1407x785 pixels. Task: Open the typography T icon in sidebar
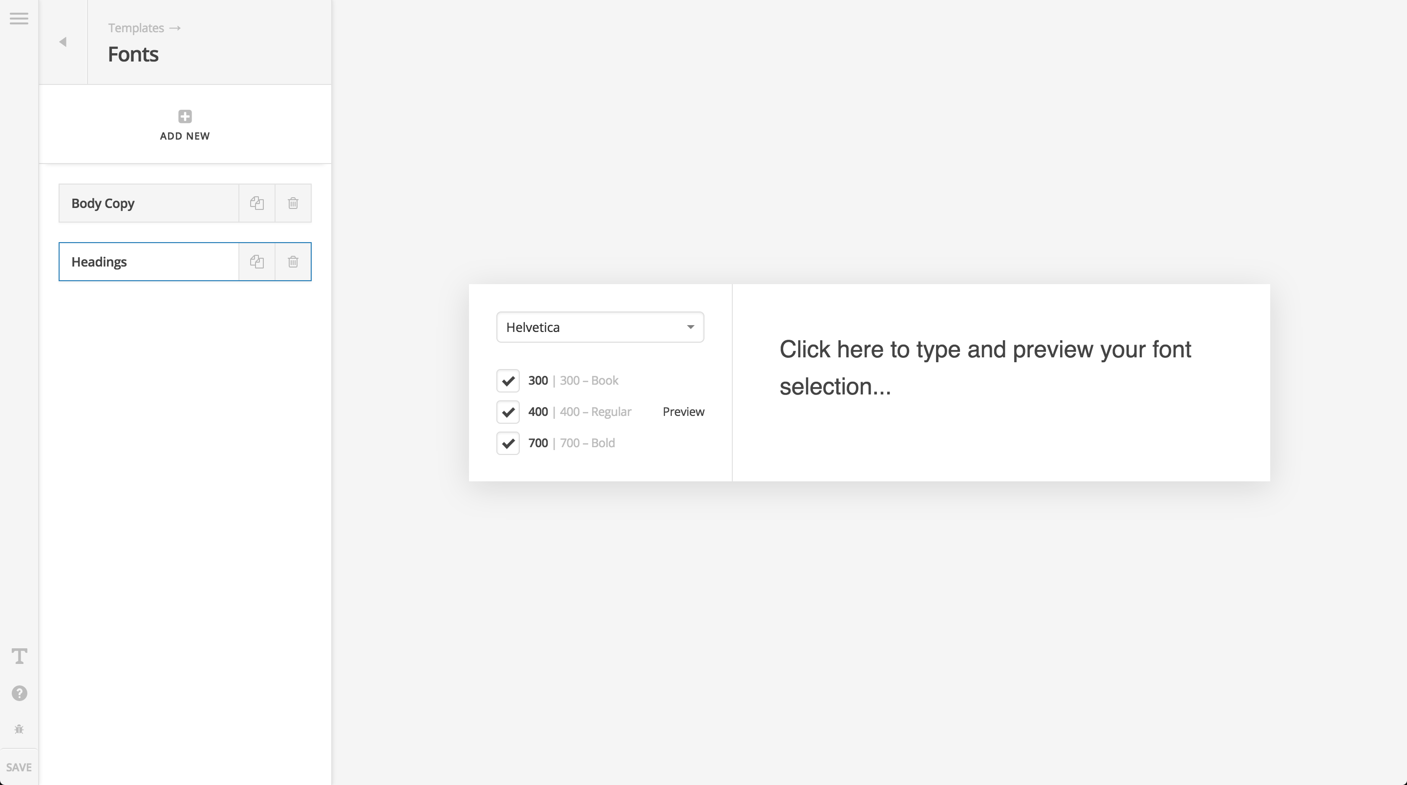(20, 656)
